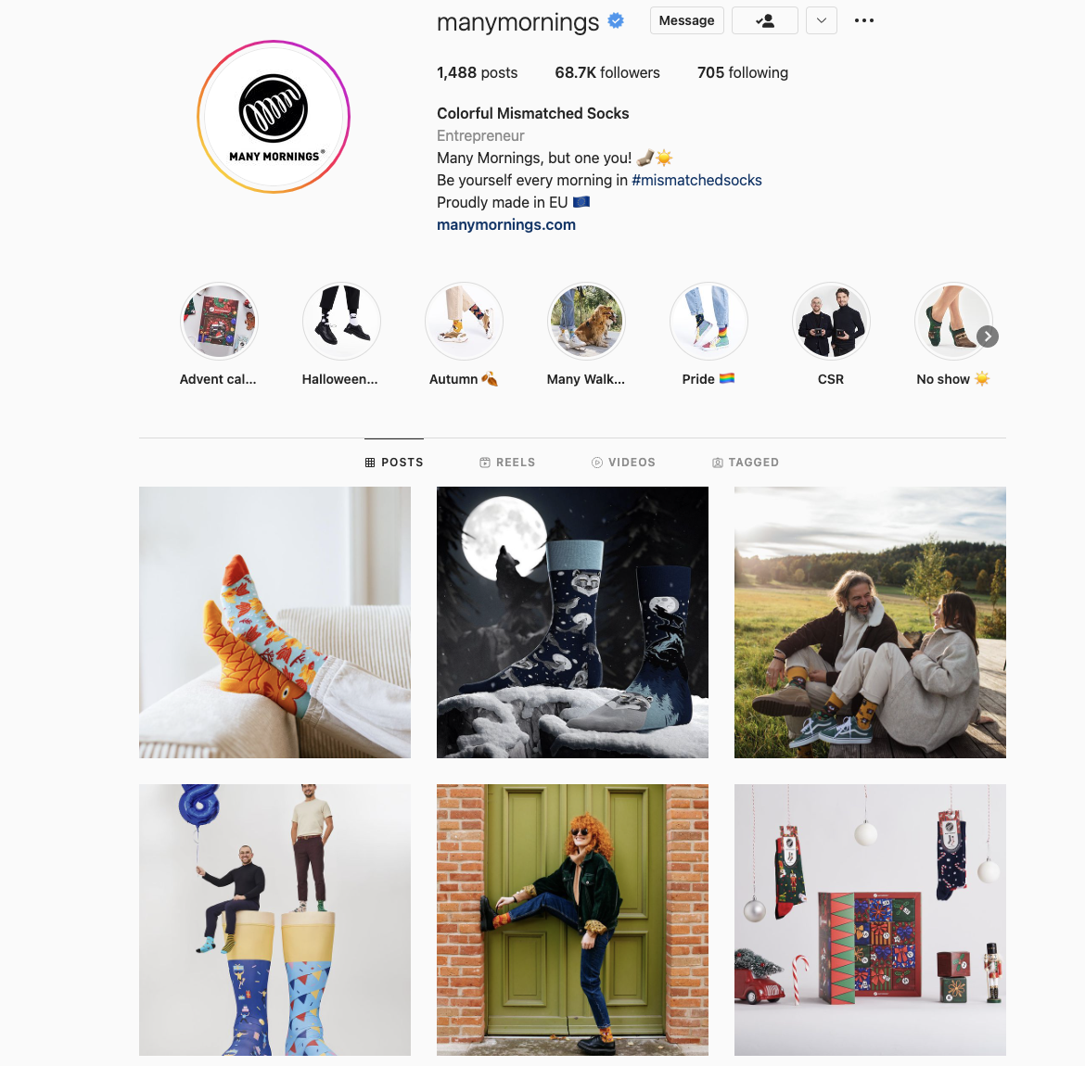Open the manymornings.com link
The width and height of the screenshot is (1085, 1066).
pyautogui.click(x=505, y=225)
